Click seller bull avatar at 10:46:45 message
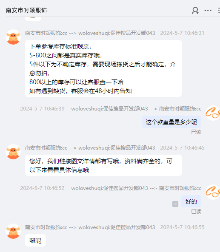Screen dimensions: 220x252 pos(13,152)
